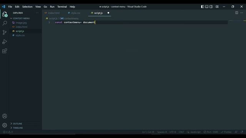Open notifications bell in status bar
This screenshot has width=246, height=138.
242,132
